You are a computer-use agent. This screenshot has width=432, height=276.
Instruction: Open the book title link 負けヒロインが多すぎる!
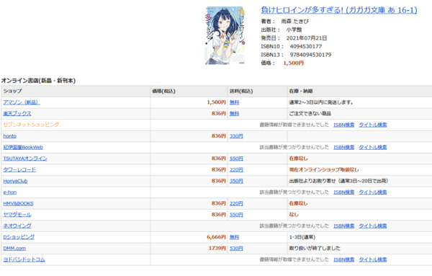[x=339, y=10]
